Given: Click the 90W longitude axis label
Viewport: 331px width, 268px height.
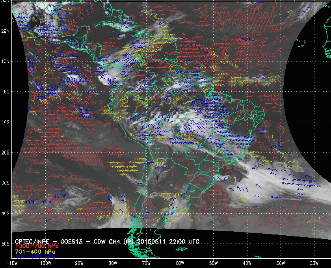Looking at the screenshot, I should coord(79,263).
